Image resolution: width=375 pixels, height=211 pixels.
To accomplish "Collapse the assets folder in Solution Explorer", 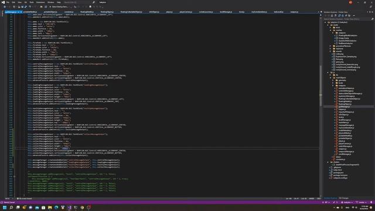I will 328,25.
